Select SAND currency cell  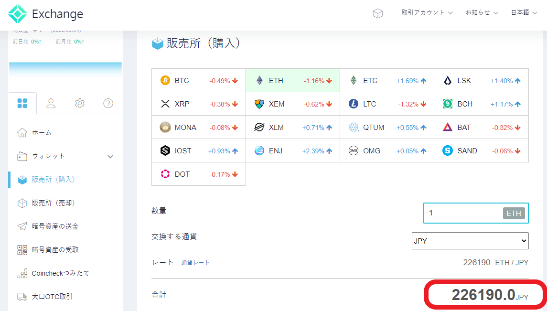[482, 150]
